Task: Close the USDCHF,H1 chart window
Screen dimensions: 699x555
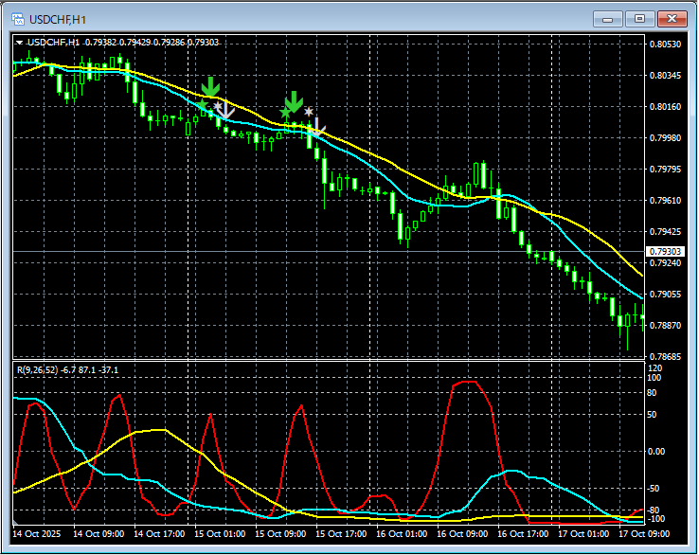Action: [x=671, y=18]
